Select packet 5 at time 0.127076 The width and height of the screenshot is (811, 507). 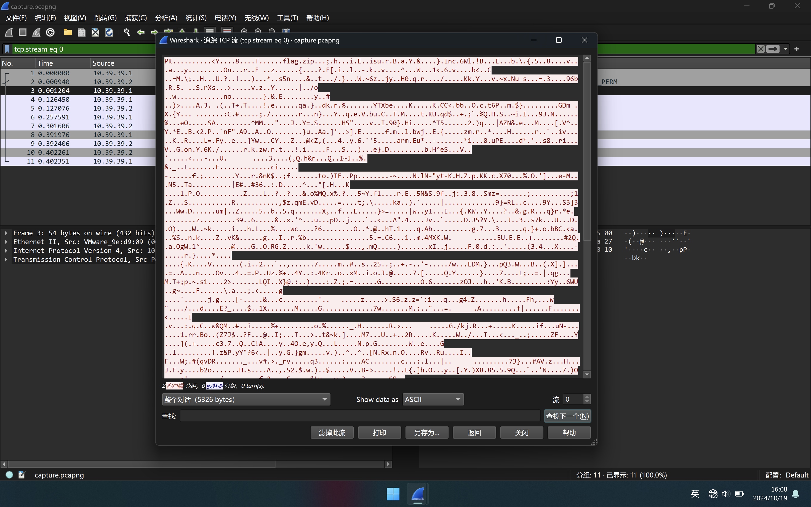78,108
